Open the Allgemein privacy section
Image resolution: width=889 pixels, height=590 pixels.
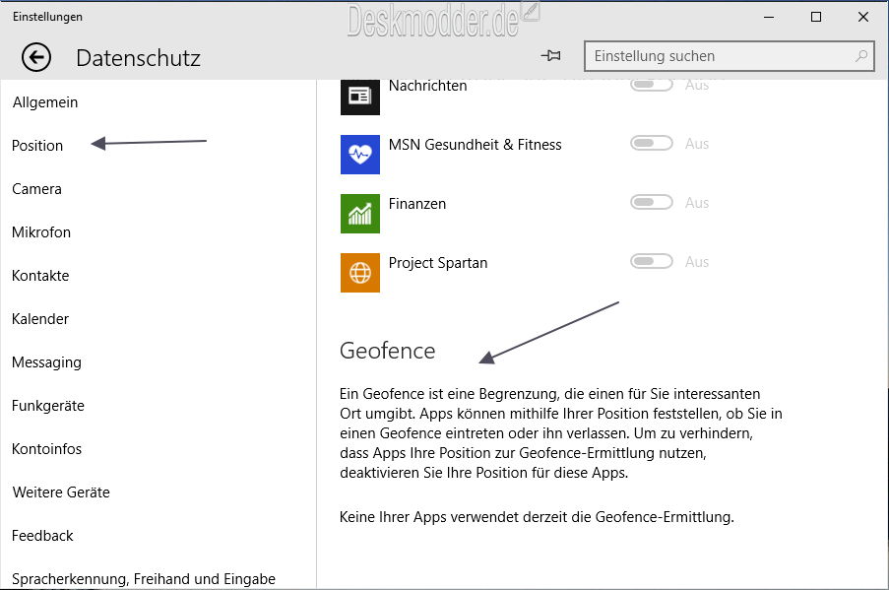click(45, 102)
